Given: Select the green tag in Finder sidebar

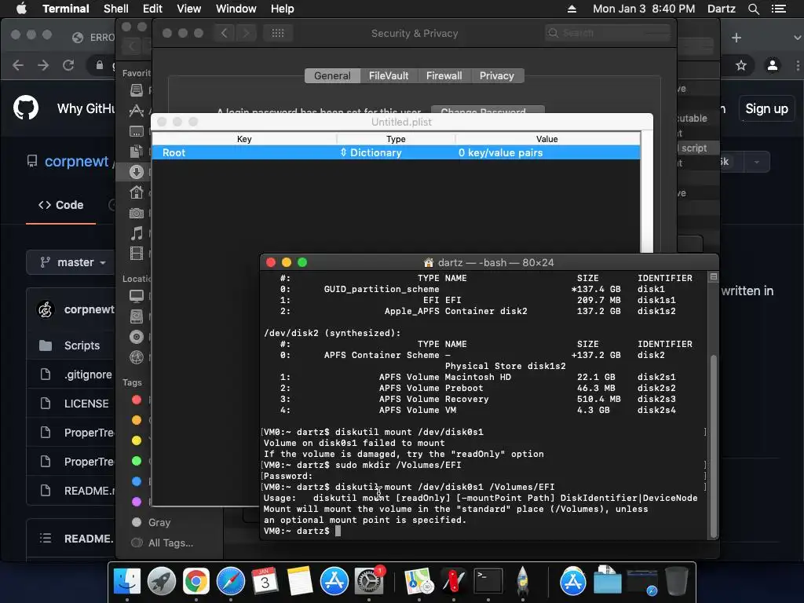Looking at the screenshot, I should [137, 461].
